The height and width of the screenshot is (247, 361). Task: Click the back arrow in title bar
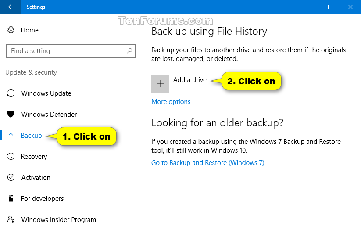11,7
